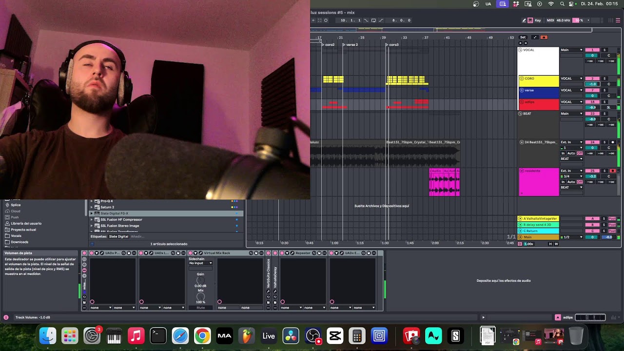The width and height of the screenshot is (624, 351).
Task: Open System Settings in the Dock
Action: [x=92, y=336]
